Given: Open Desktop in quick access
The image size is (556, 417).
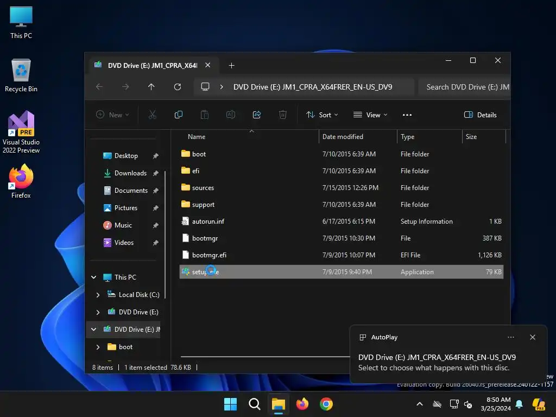Looking at the screenshot, I should [126, 156].
